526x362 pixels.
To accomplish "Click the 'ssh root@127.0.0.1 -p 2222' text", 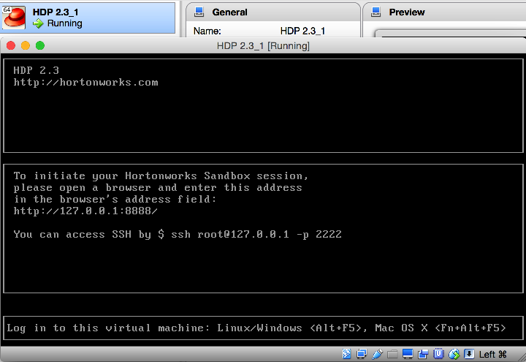I will tap(256, 234).
